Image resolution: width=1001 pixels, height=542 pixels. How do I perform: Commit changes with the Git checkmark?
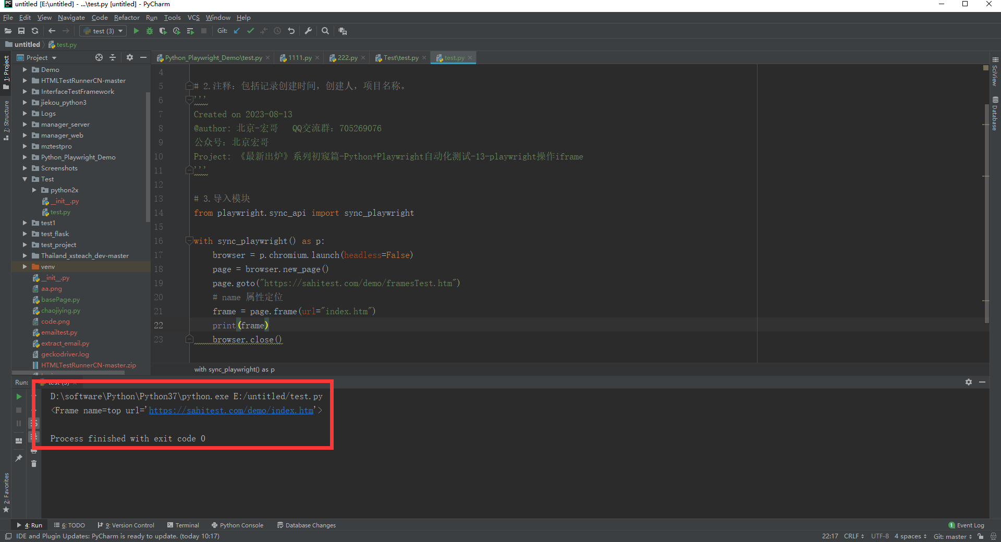(250, 31)
